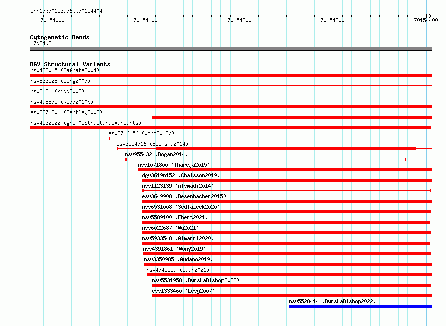Image resolution: width=446 pixels, height=326 pixels.
Task: Click the red bar under esv1333460
Action: [x=292, y=296]
